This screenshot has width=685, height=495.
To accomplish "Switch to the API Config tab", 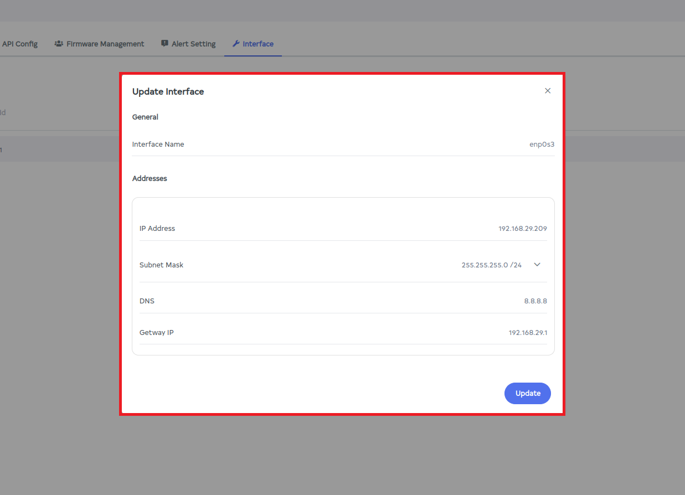I will (20, 44).
